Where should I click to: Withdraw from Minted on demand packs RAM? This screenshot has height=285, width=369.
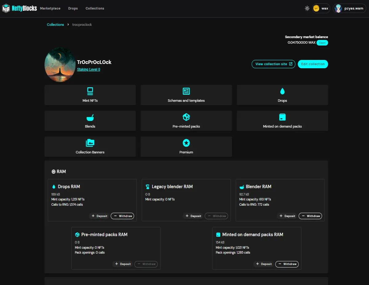(287, 264)
